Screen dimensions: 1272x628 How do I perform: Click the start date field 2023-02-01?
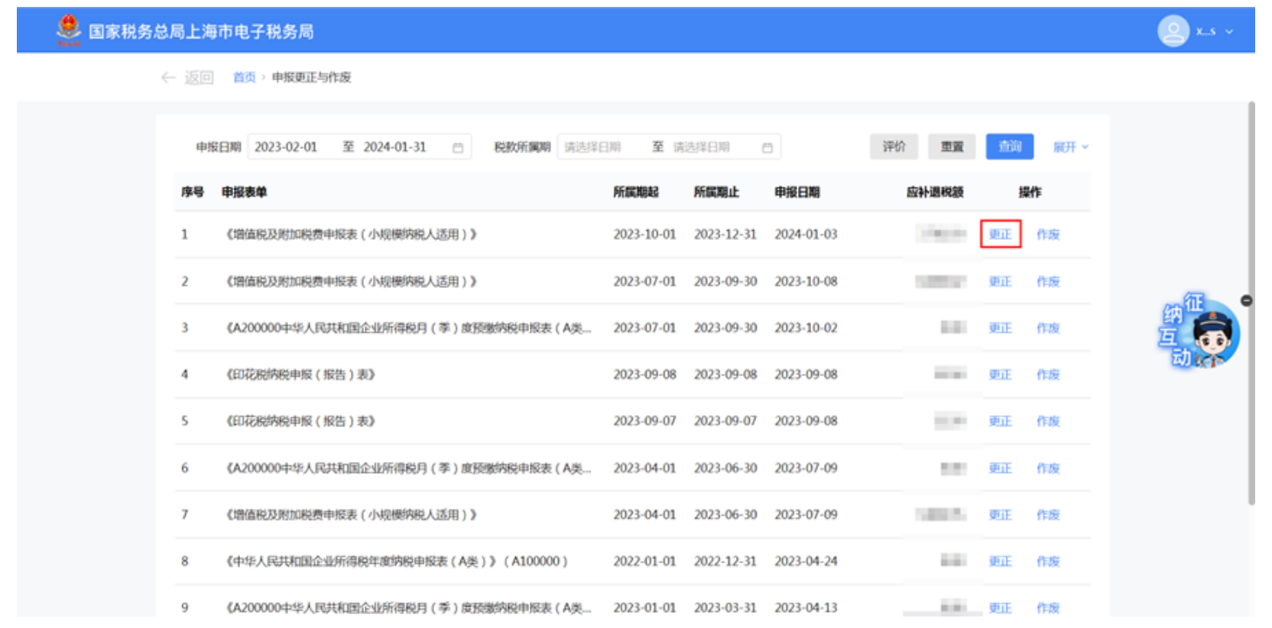click(286, 147)
